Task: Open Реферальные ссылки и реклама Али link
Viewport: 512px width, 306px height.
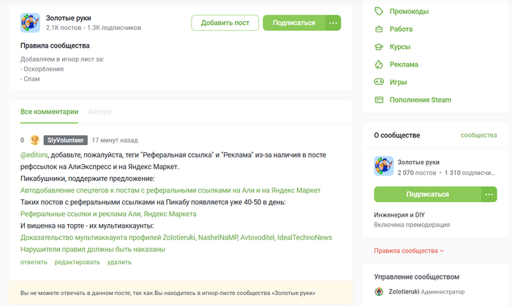Action: [108, 214]
